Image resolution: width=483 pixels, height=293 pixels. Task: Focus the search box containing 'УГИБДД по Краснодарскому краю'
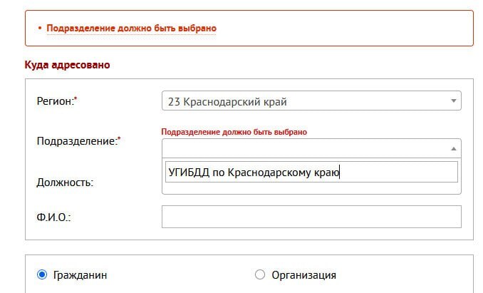[311, 172]
